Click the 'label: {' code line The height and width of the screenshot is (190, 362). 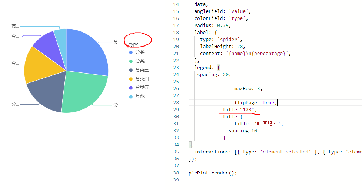click(206, 32)
